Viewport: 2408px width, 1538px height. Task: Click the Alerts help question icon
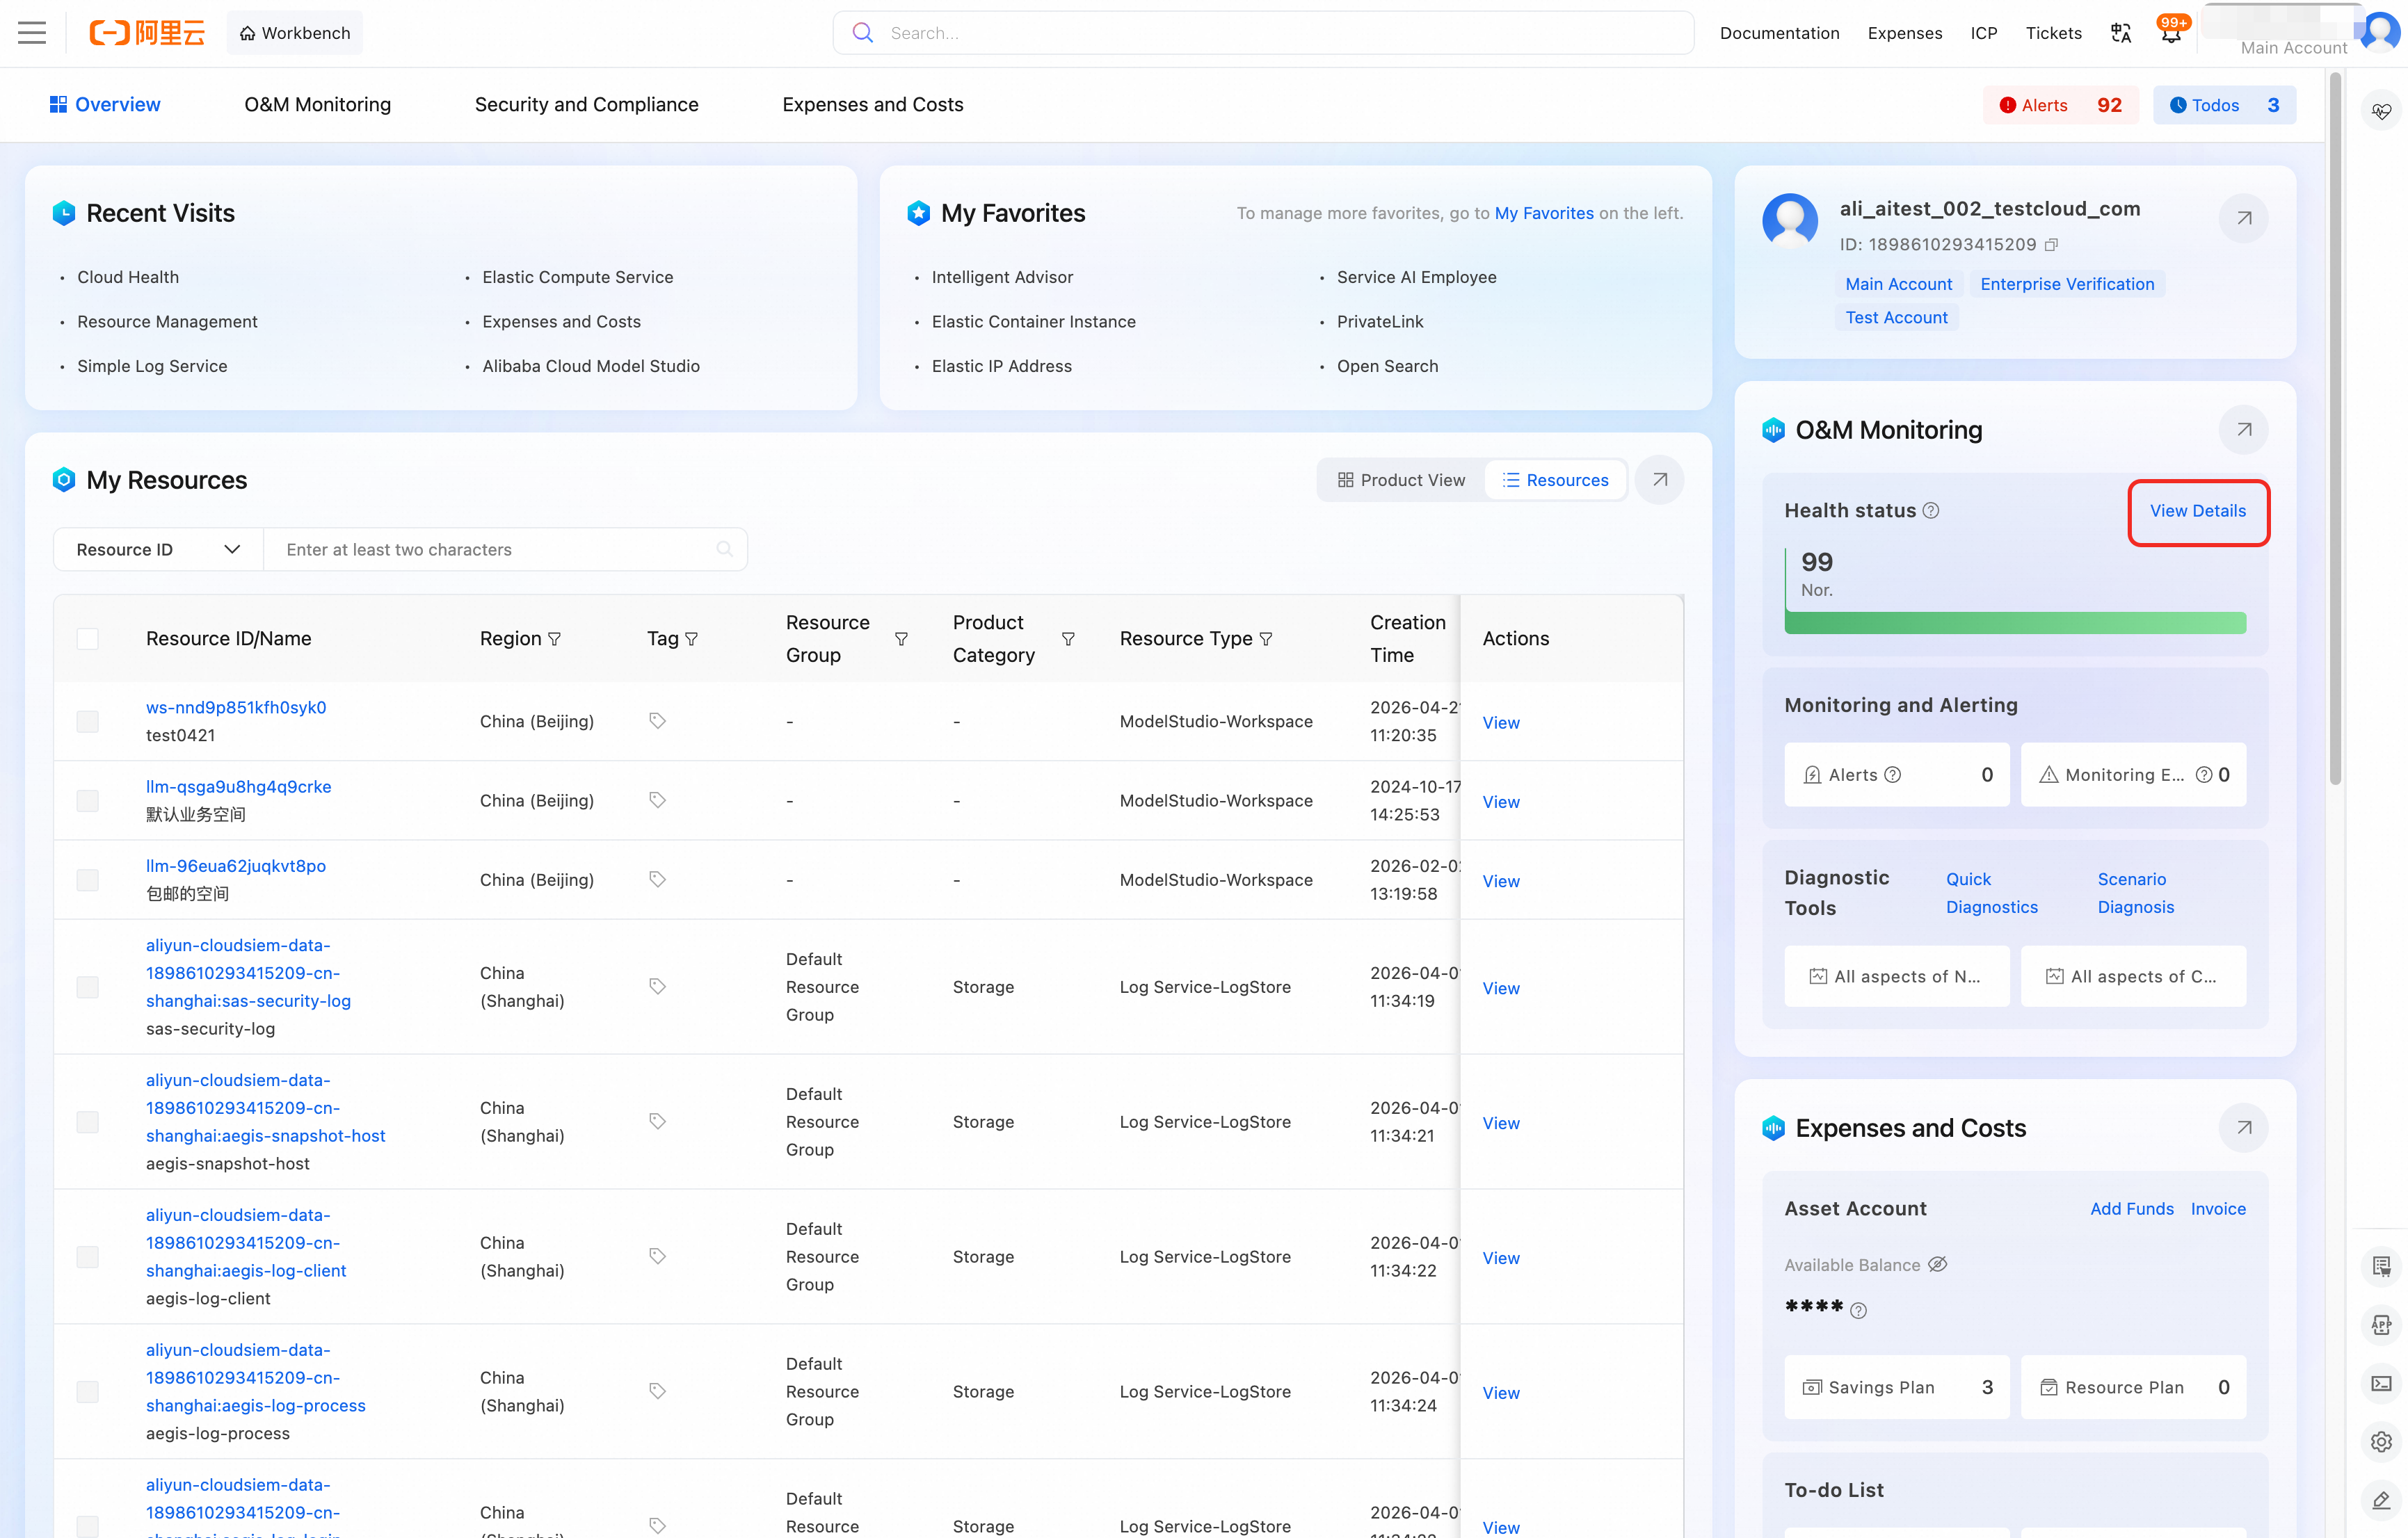1893,775
